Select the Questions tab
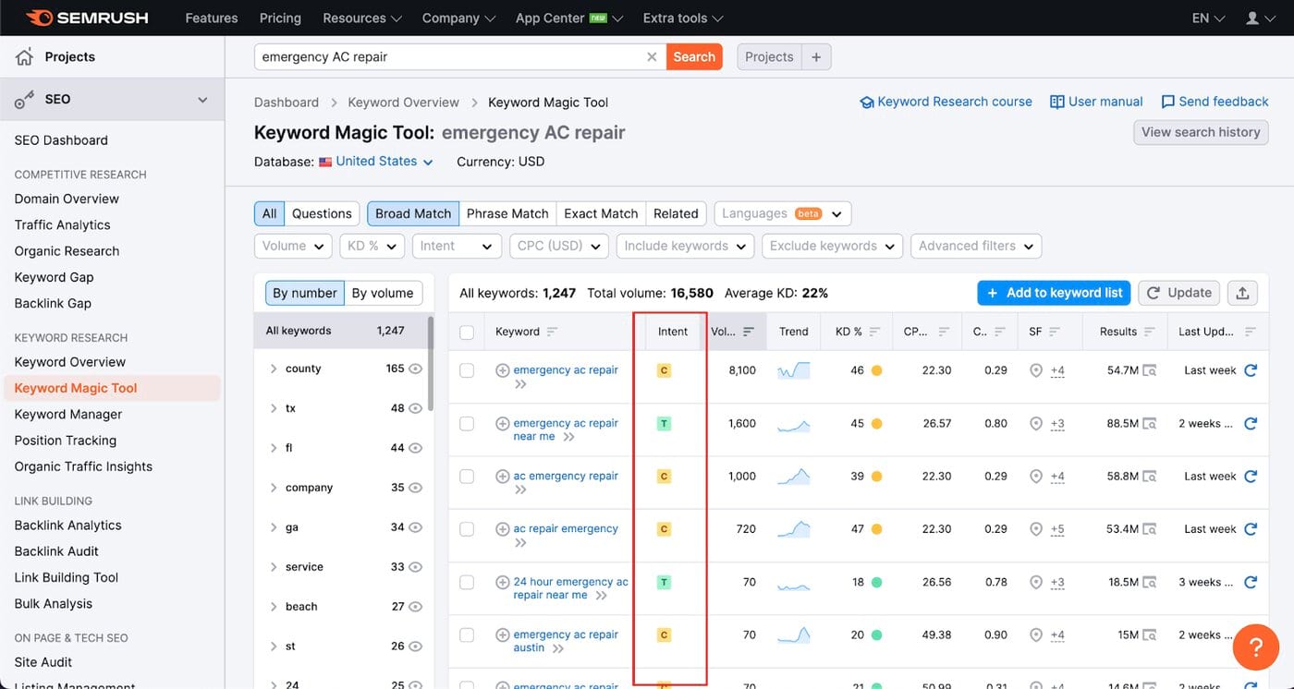The image size is (1294, 689). pyautogui.click(x=322, y=213)
